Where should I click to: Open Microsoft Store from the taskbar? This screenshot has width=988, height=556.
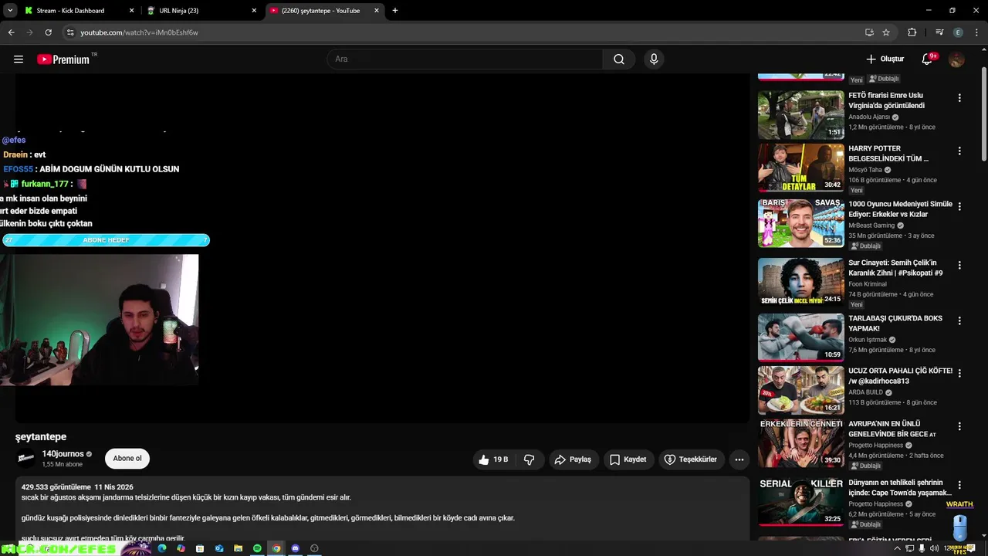pyautogui.click(x=200, y=548)
